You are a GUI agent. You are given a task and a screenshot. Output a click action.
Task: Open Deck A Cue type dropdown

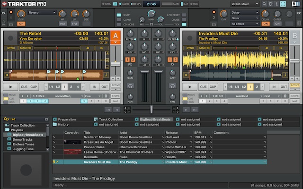[93, 96]
